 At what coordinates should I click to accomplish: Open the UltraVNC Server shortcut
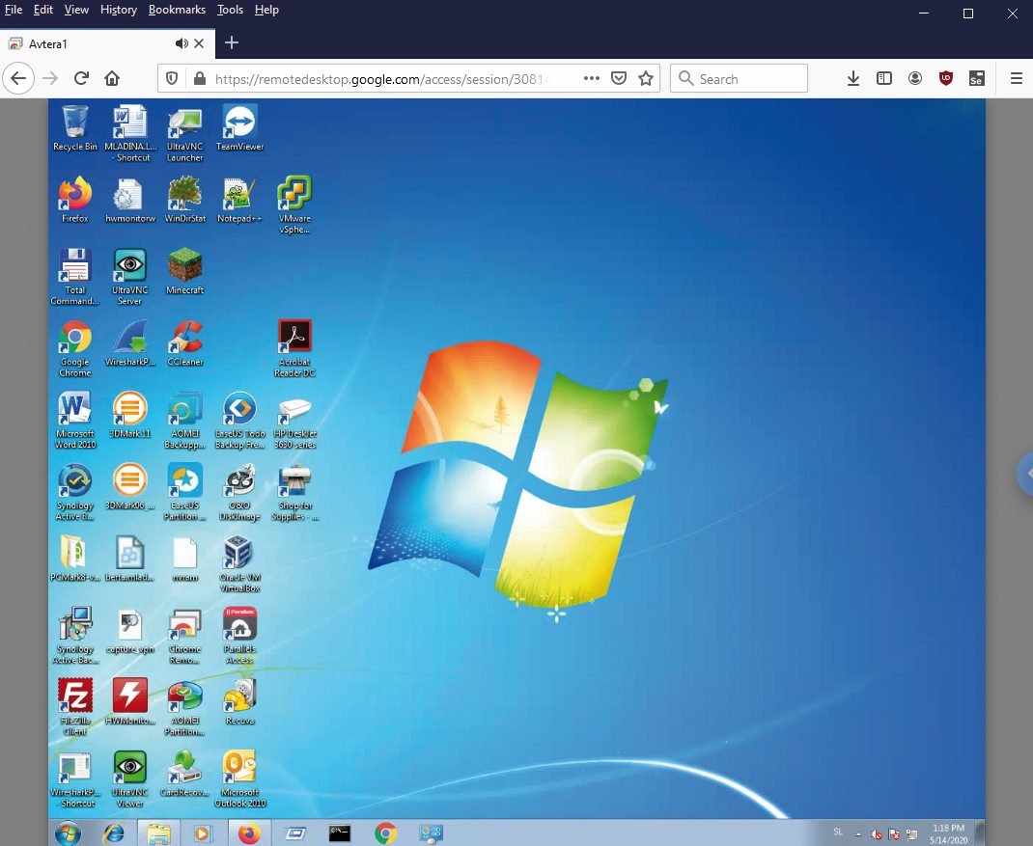coord(129,277)
